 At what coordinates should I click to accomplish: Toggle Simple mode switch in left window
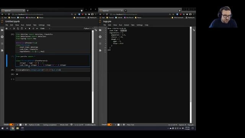pos(12,125)
